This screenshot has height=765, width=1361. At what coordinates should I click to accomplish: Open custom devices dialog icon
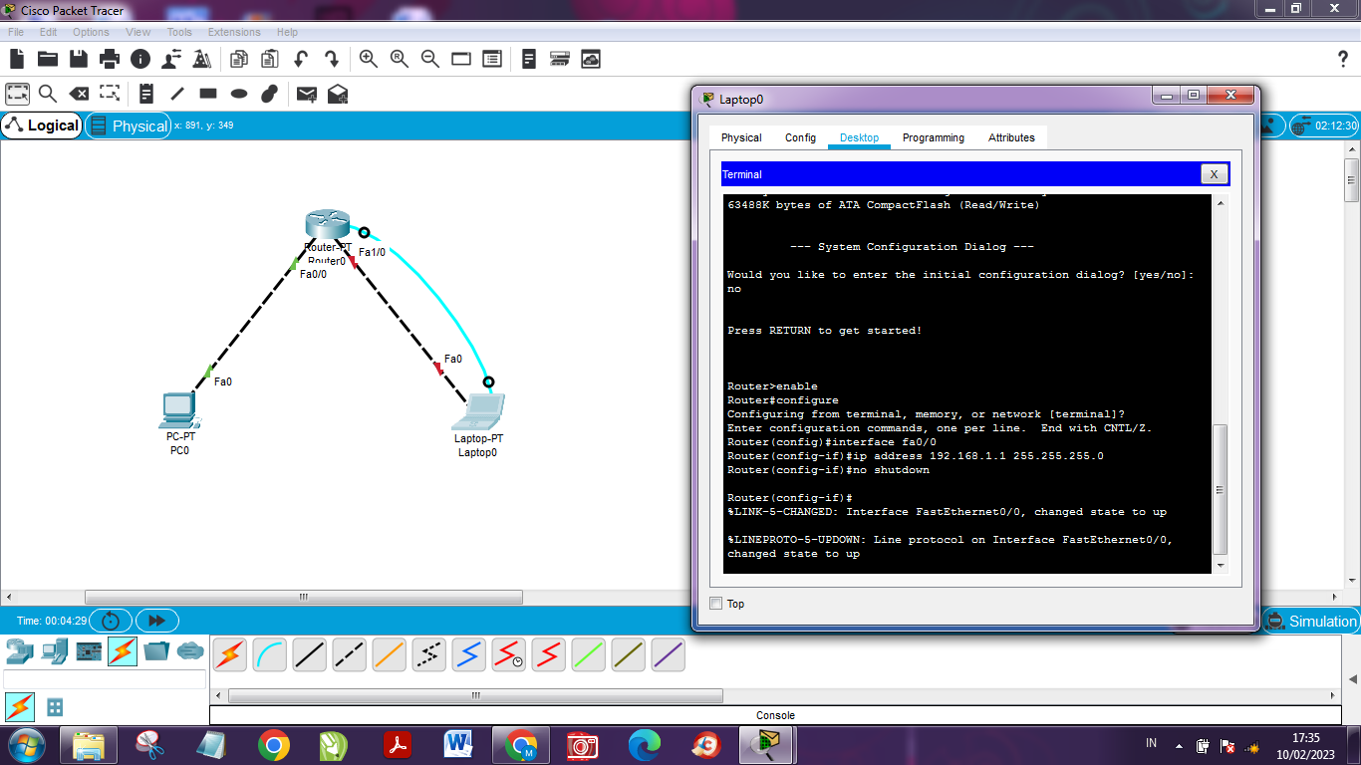(x=492, y=59)
